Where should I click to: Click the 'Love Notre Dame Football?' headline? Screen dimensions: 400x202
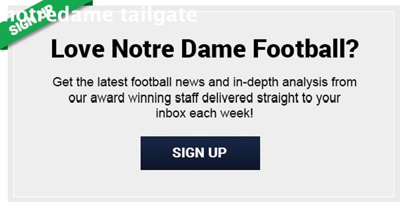204,49
